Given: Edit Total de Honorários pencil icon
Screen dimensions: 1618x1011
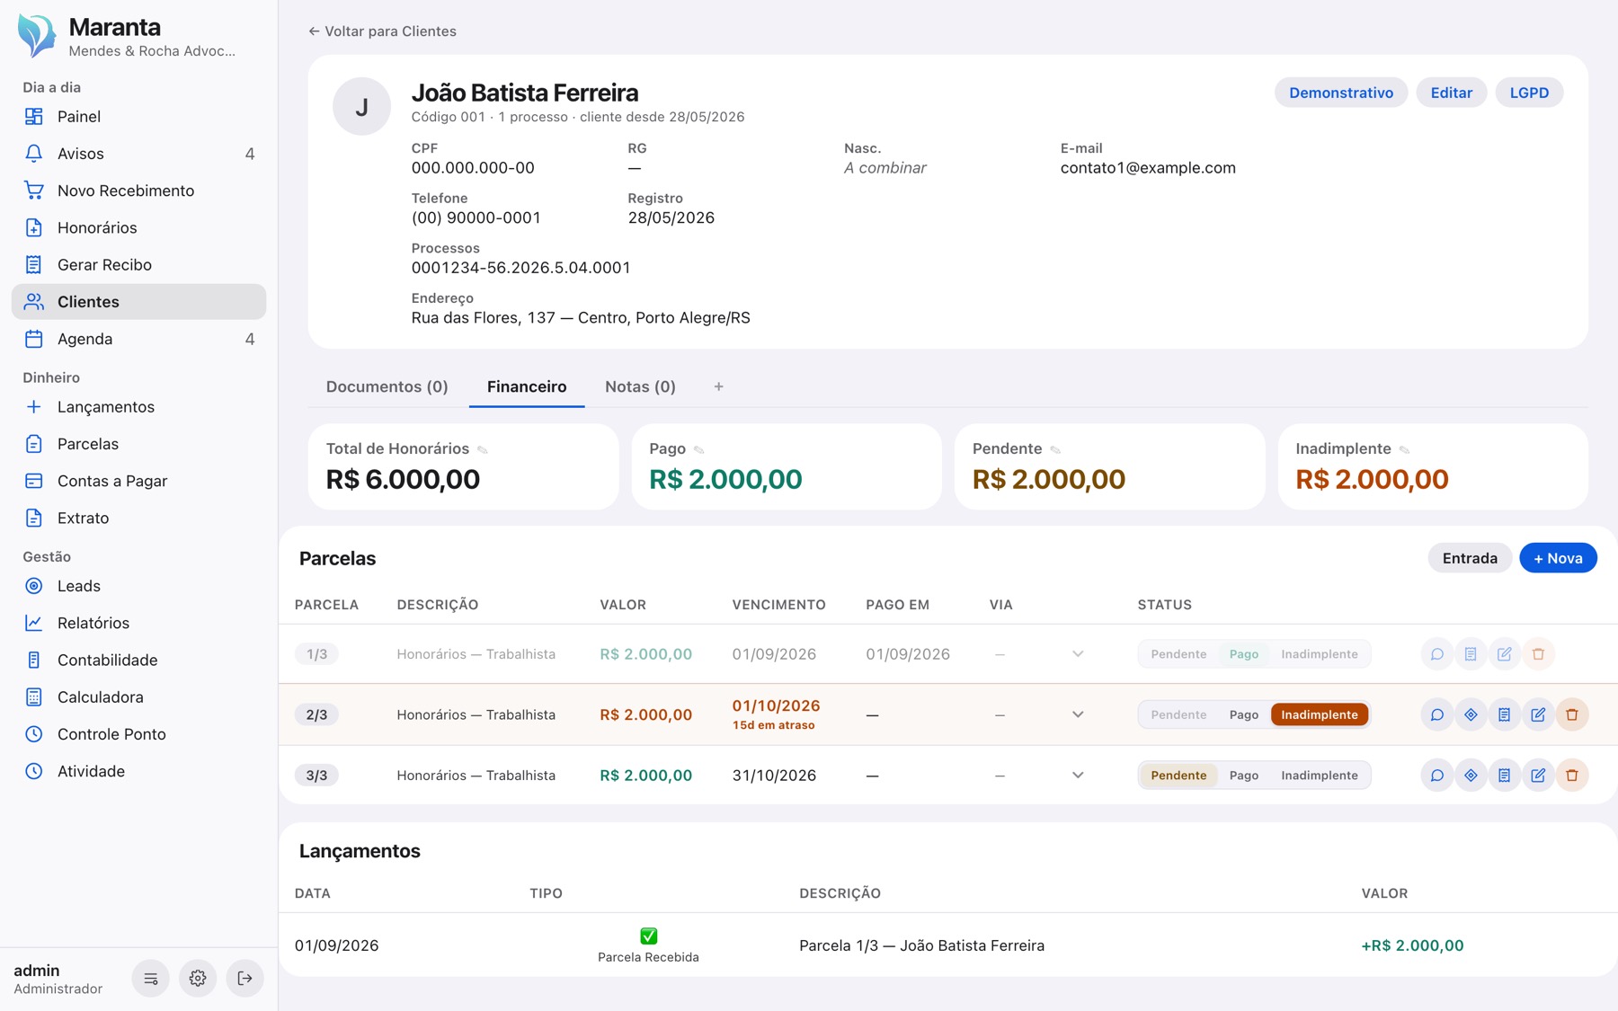Looking at the screenshot, I should 483,449.
